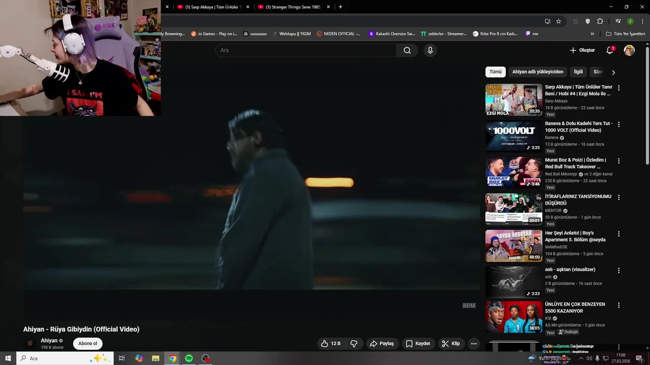Open Spotify from the taskbar

[x=189, y=358]
